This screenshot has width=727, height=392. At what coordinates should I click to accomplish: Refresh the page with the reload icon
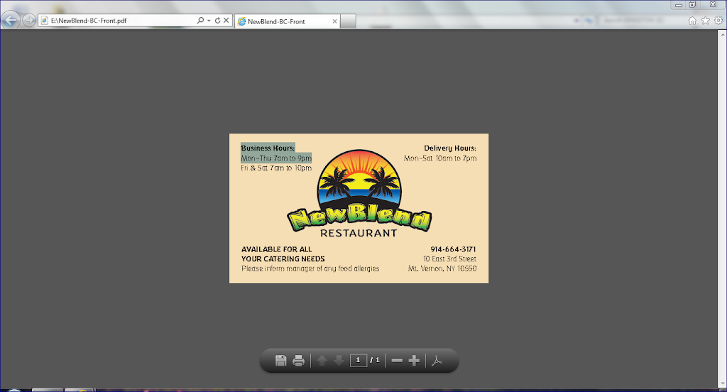[217, 21]
